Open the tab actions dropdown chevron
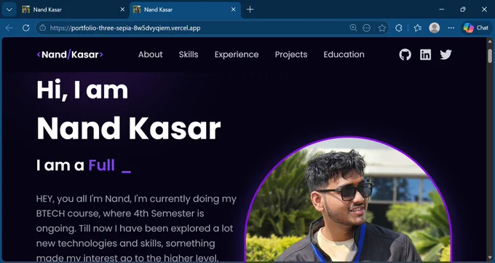 9,9
